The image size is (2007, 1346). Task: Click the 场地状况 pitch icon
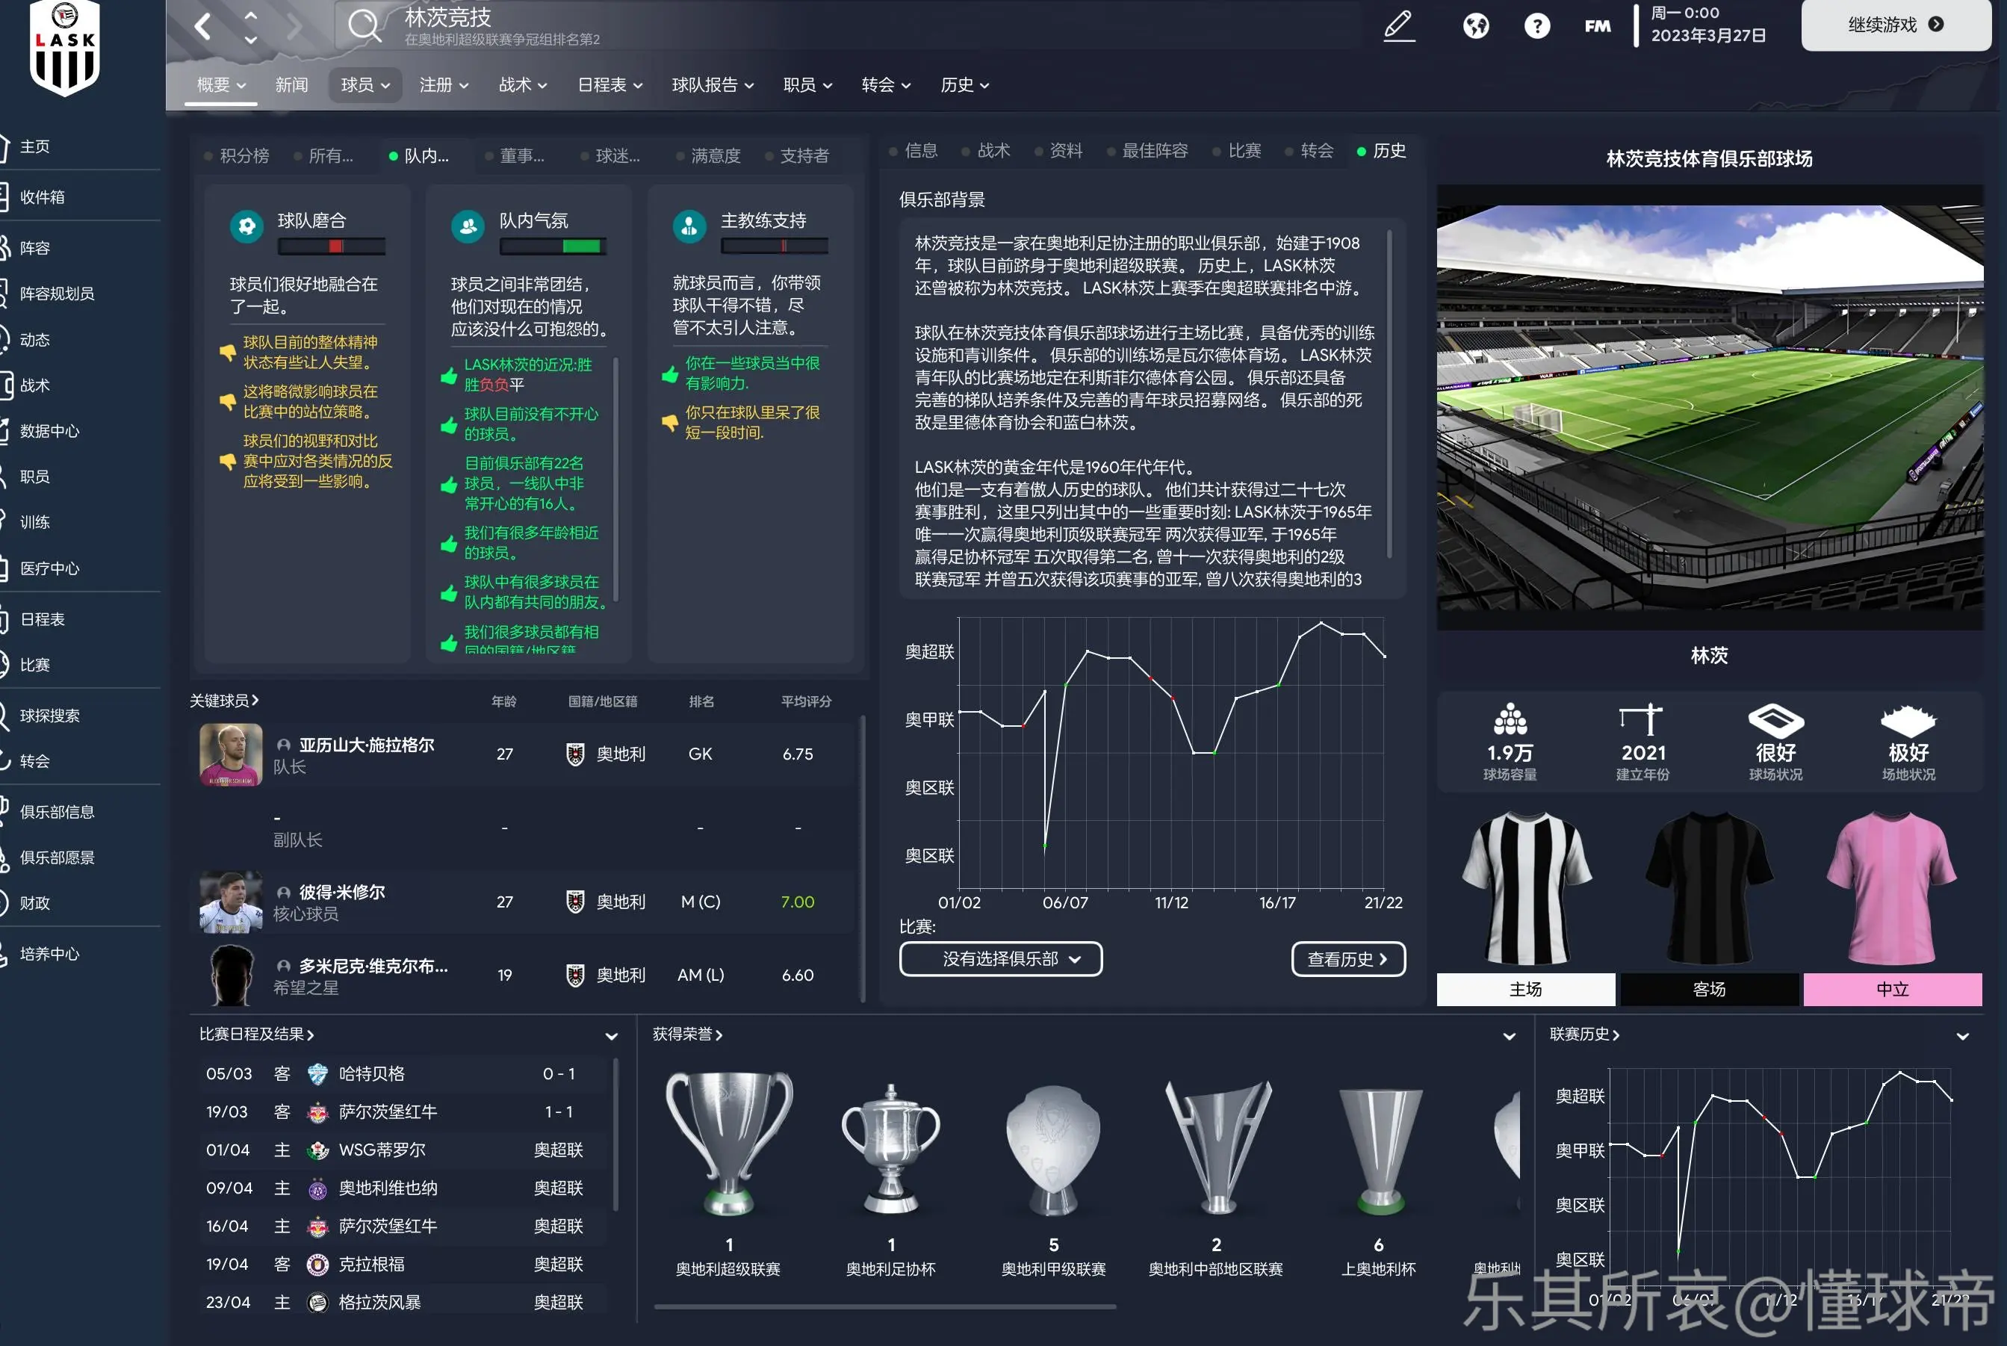tap(1908, 719)
